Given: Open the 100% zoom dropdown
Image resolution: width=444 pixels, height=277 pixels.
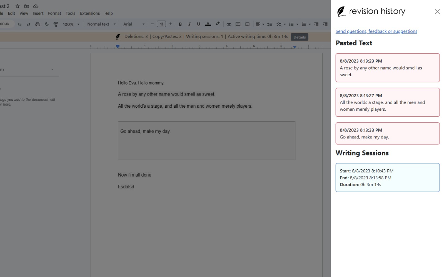Looking at the screenshot, I should tap(71, 24).
